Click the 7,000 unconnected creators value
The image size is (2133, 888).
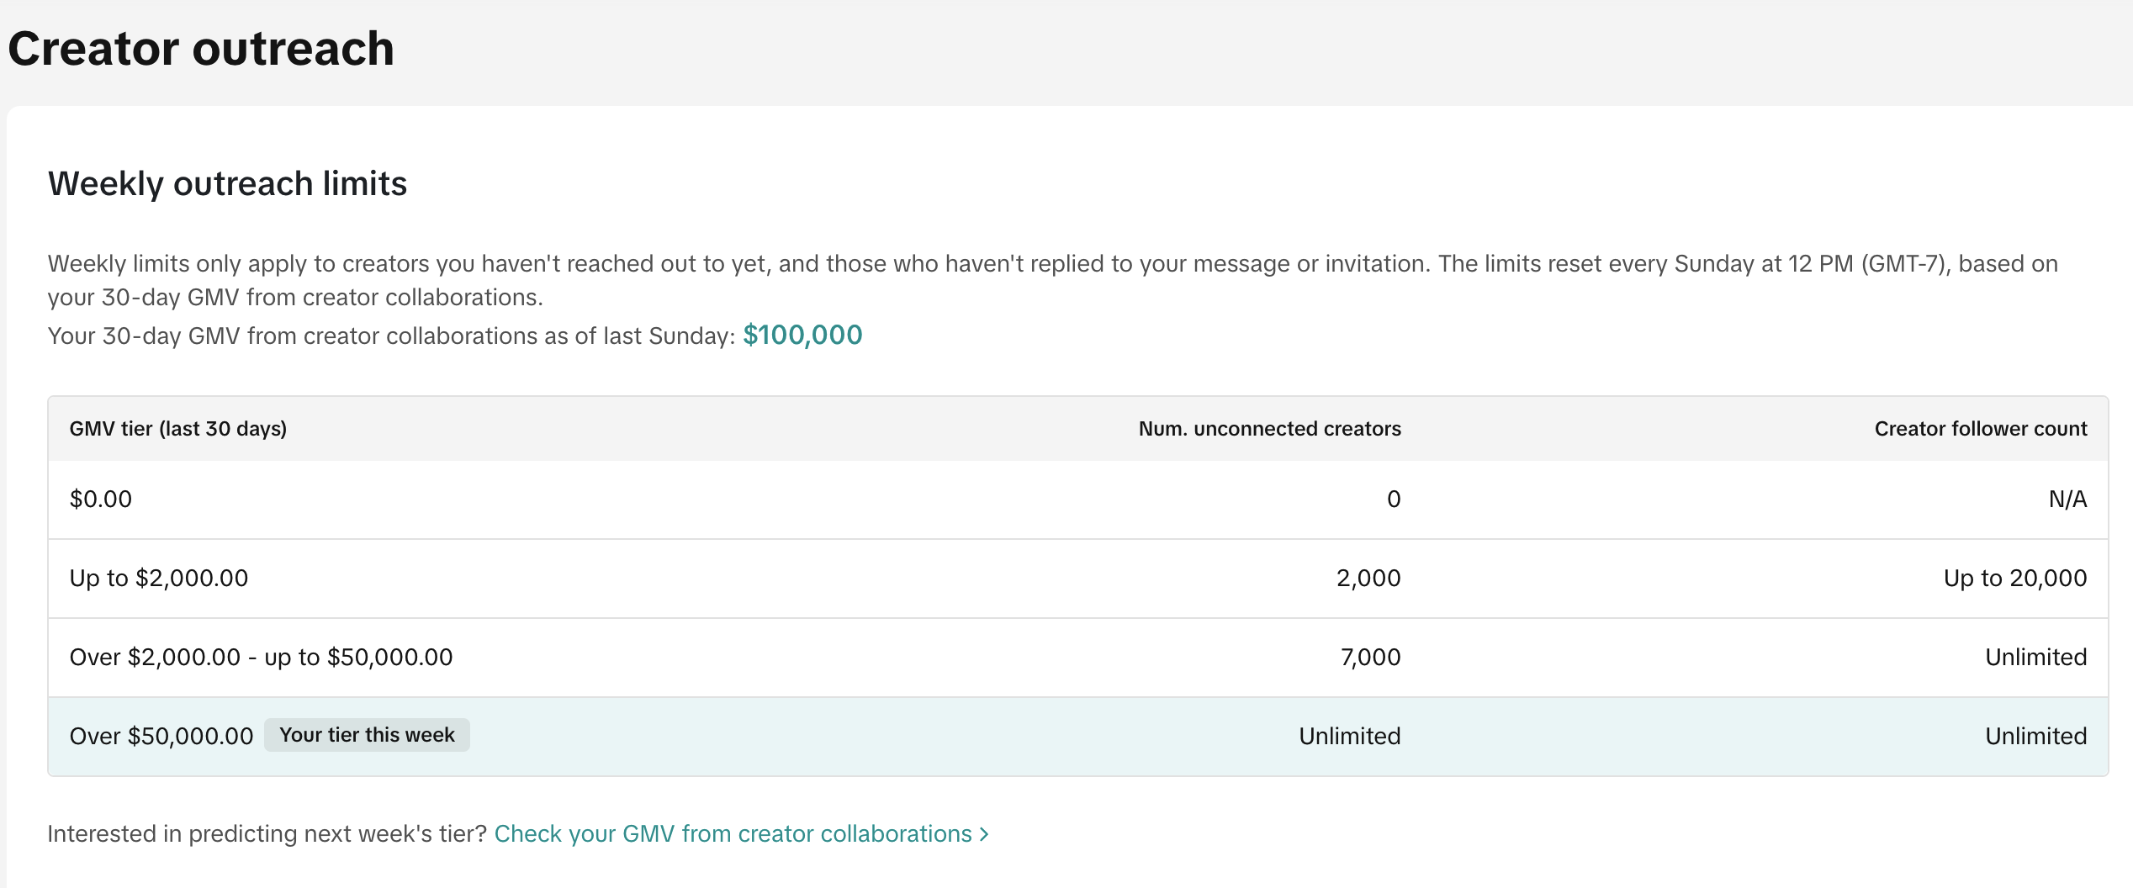tap(1370, 658)
